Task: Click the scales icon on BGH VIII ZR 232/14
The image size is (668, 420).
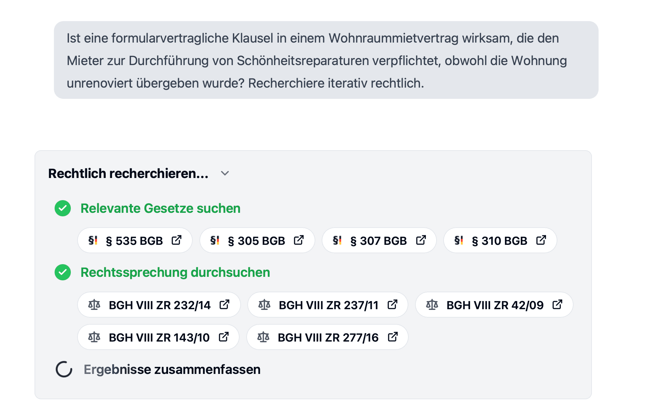Action: [94, 305]
